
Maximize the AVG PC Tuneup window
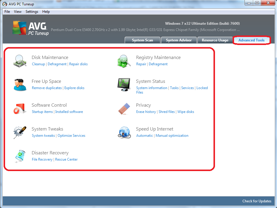pyautogui.click(x=257, y=3)
